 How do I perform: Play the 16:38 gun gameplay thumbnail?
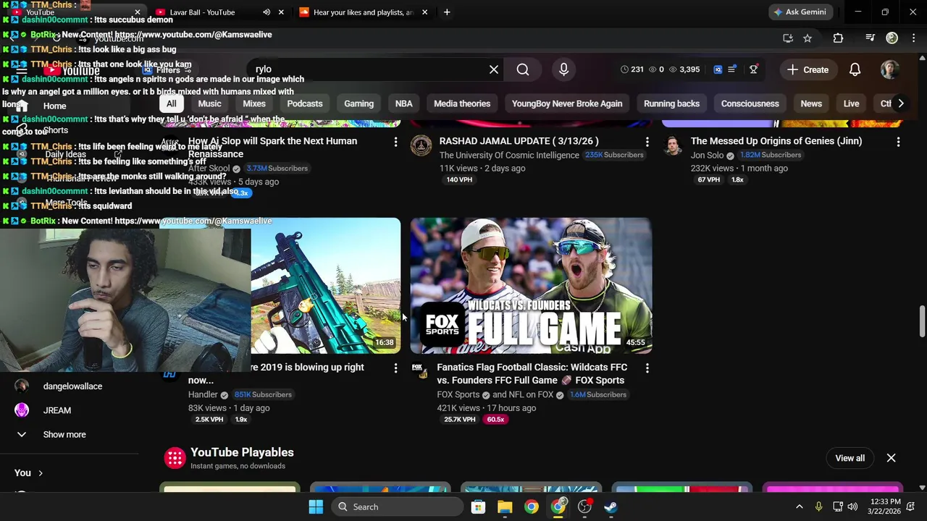pyautogui.click(x=326, y=286)
